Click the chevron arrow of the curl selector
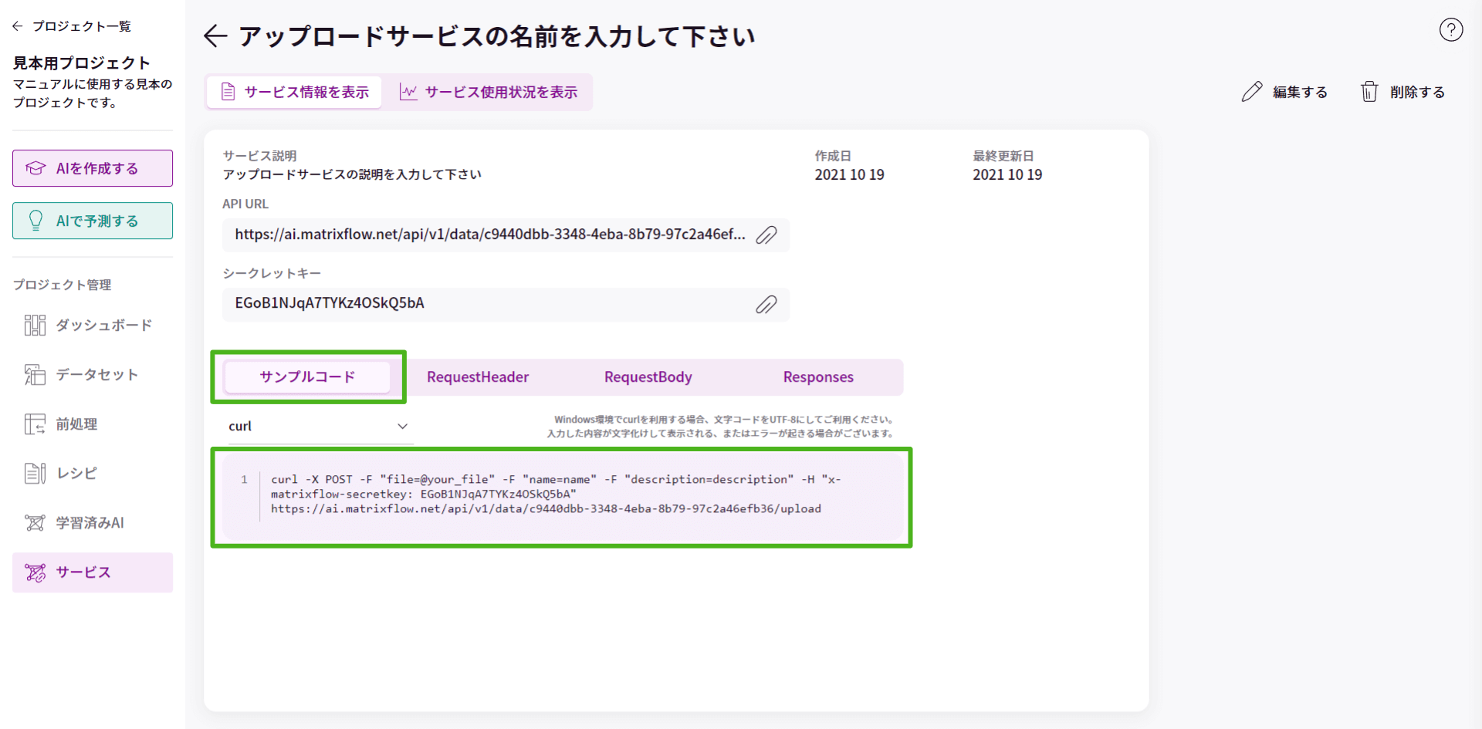 coord(402,426)
